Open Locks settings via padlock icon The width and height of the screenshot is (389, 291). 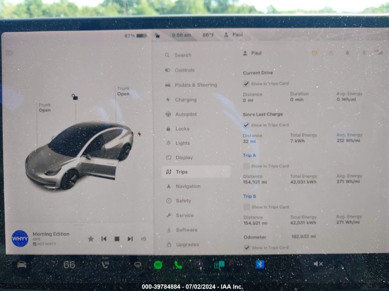pos(168,129)
